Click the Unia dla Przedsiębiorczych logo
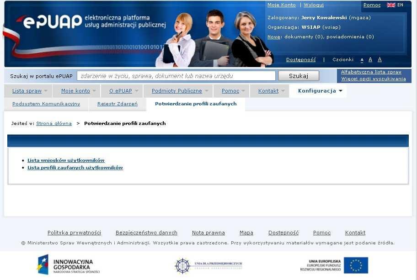 tap(208, 265)
